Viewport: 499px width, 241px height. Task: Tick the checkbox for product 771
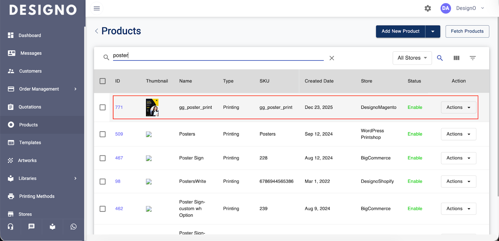pyautogui.click(x=103, y=107)
